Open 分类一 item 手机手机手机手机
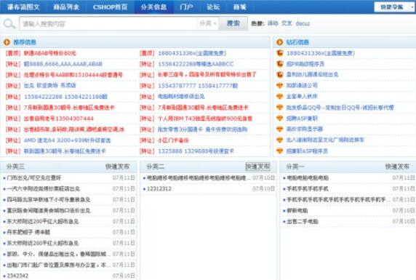 click(x=308, y=188)
